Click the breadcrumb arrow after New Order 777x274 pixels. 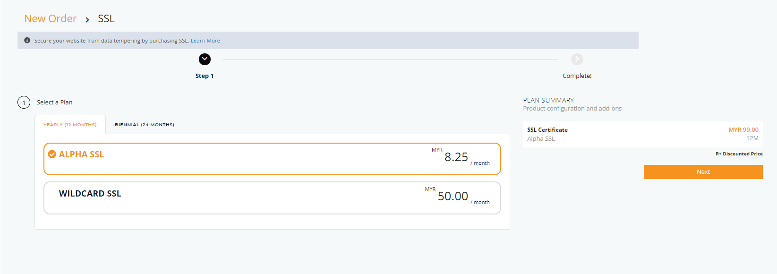(x=87, y=19)
